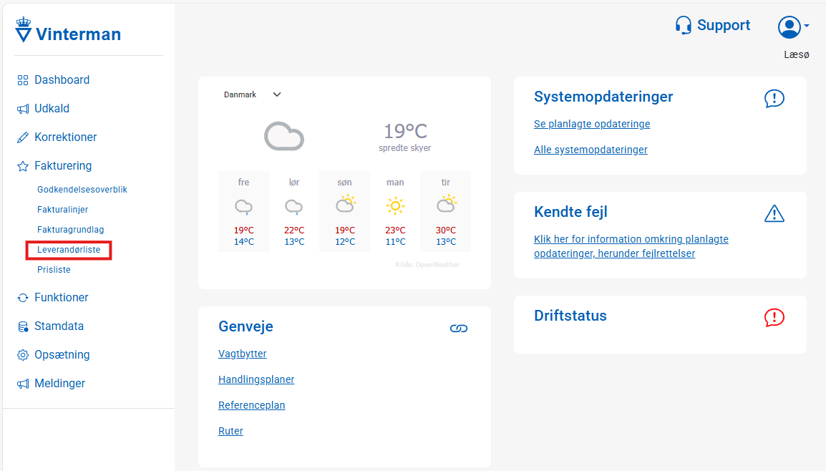This screenshot has height=471, width=826.
Task: Open the Support headset icon
Action: (684, 25)
